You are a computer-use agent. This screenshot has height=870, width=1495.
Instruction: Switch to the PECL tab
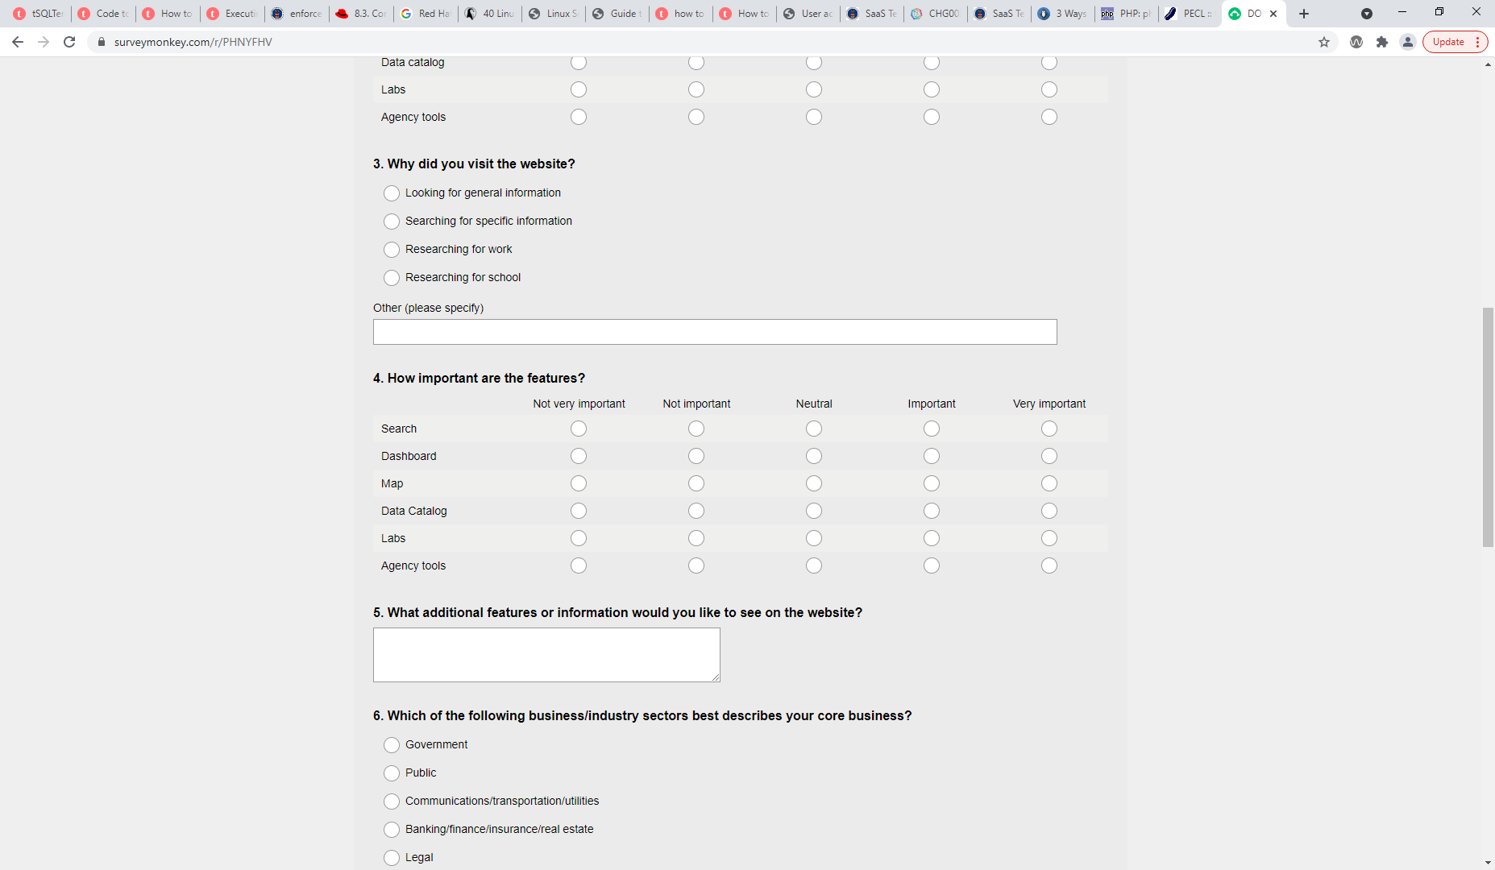[x=1190, y=14]
